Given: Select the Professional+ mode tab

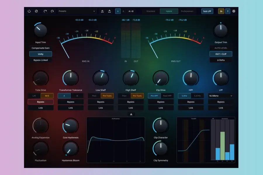Looking at the screenshot, I should [x=187, y=11].
